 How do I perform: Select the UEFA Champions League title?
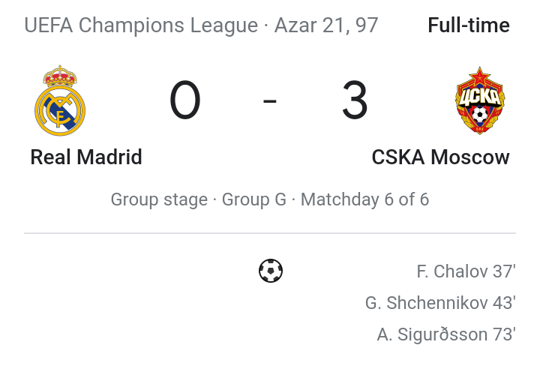click(141, 25)
